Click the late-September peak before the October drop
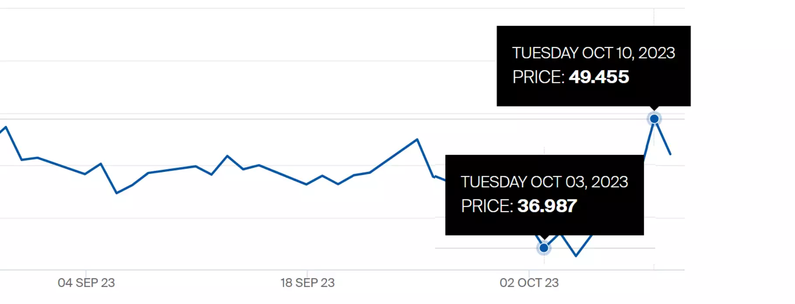Screen dimensions: 795x304 click(x=417, y=140)
